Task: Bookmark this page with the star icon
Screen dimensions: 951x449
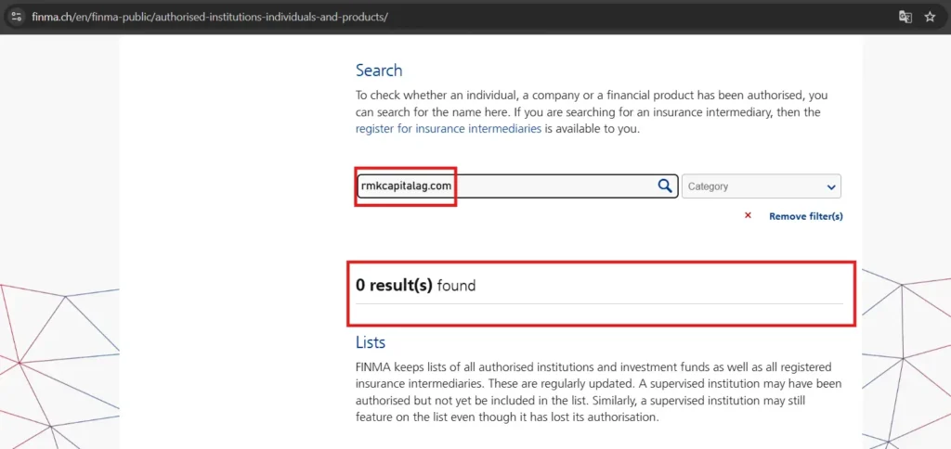Action: (930, 17)
